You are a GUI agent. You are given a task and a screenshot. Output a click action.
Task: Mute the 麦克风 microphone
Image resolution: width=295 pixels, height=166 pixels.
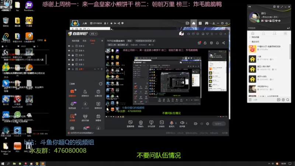click(x=171, y=124)
